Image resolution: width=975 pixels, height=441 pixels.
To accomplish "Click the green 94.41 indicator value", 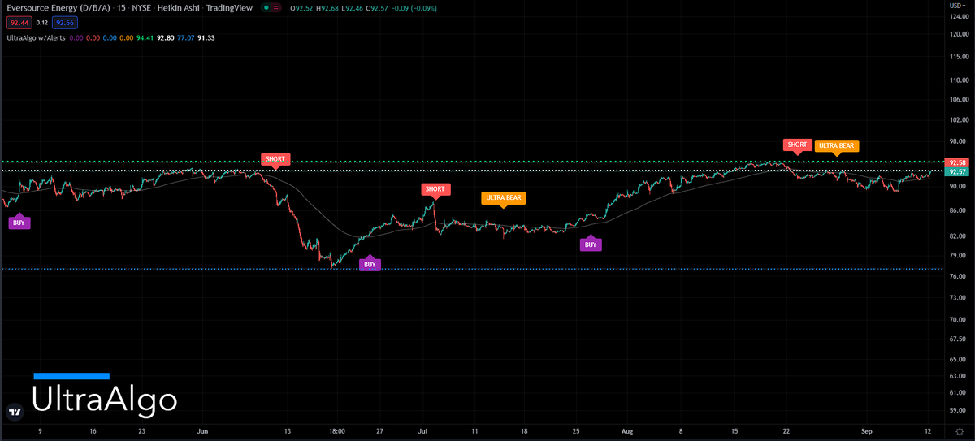I will (145, 37).
